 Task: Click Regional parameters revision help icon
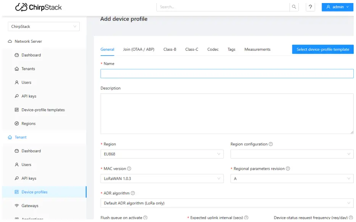[288, 169]
